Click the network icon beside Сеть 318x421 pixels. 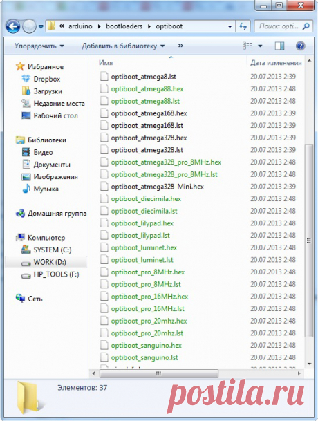click(21, 299)
